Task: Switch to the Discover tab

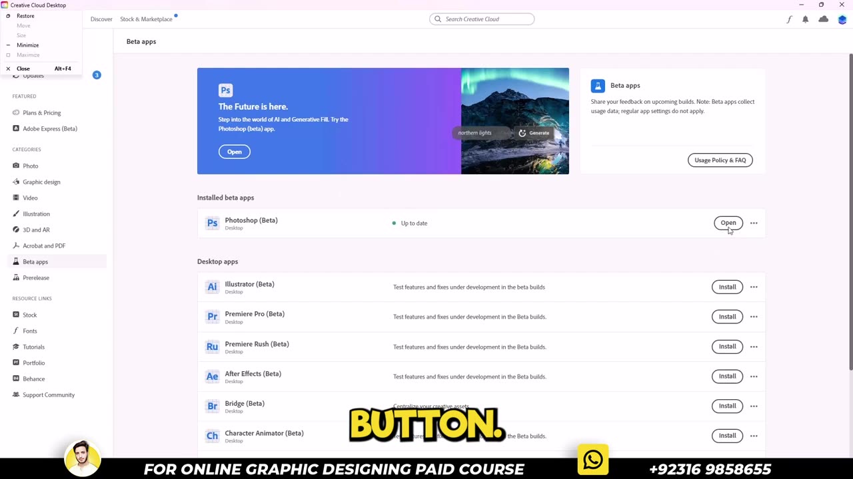Action: 101,19
